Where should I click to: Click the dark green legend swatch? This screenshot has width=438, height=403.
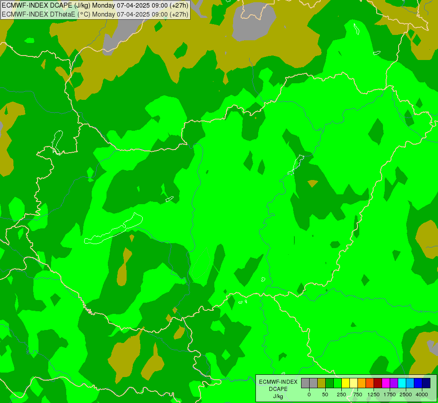tap(330, 383)
